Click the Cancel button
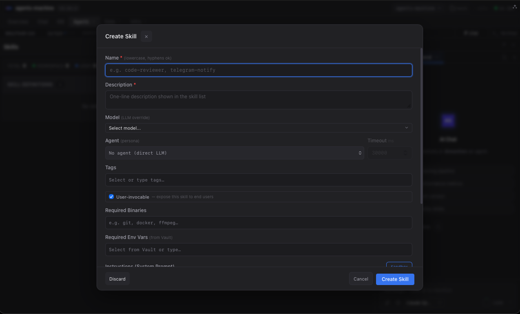520x314 pixels. 361,279
